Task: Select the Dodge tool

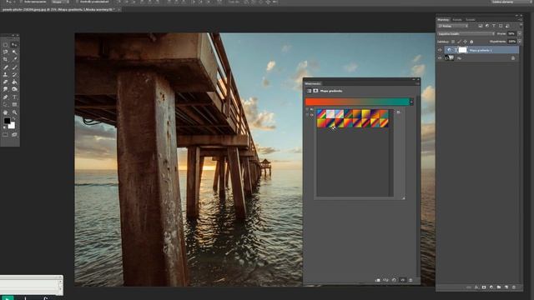Action: tap(14, 89)
